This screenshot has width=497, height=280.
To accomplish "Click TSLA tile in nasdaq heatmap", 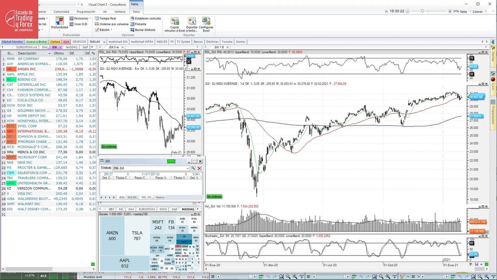I will pos(137,236).
